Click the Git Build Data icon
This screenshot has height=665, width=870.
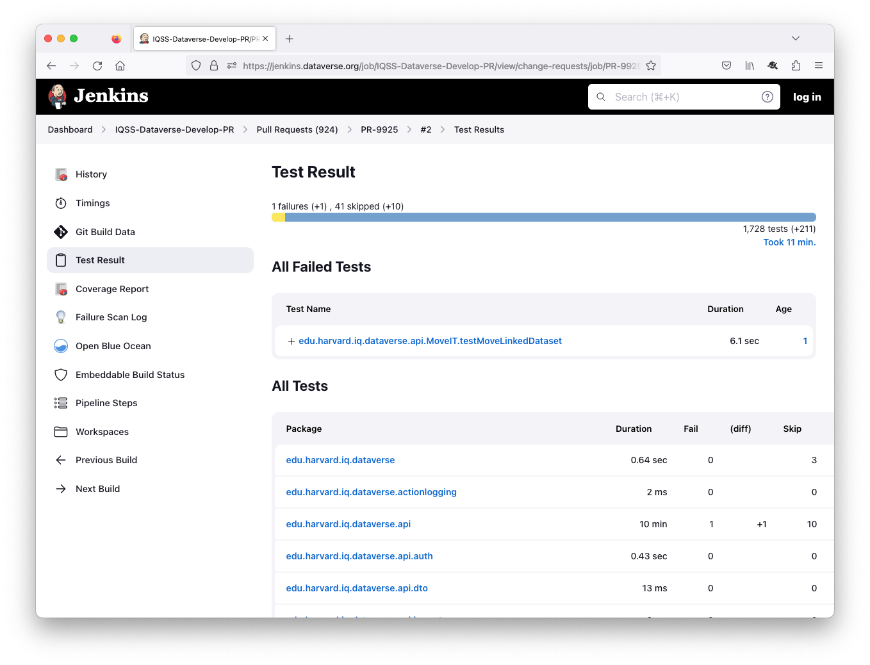[61, 232]
